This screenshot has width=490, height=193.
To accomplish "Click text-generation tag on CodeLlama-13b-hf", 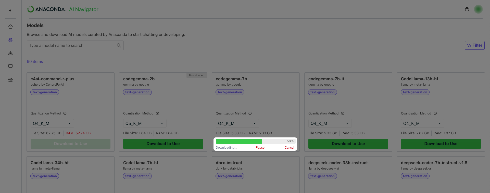I will pos(415,92).
